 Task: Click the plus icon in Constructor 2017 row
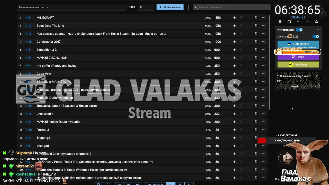tap(234, 42)
